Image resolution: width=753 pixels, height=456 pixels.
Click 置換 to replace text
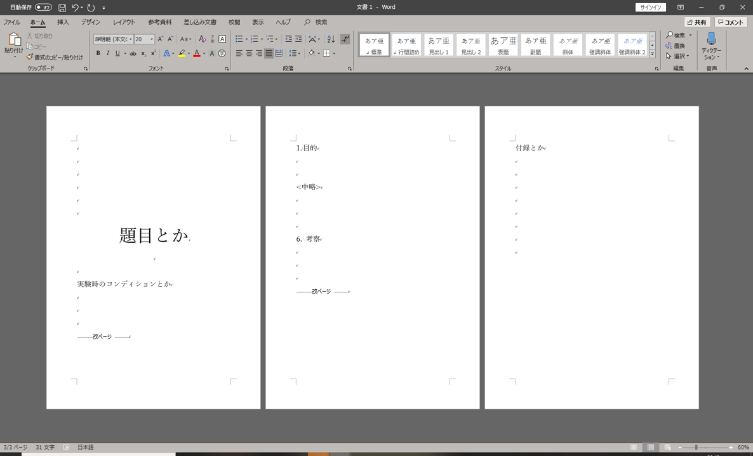pos(676,46)
